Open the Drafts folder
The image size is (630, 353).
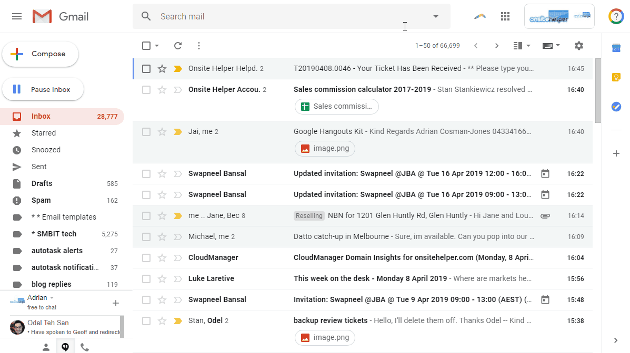point(62,184)
